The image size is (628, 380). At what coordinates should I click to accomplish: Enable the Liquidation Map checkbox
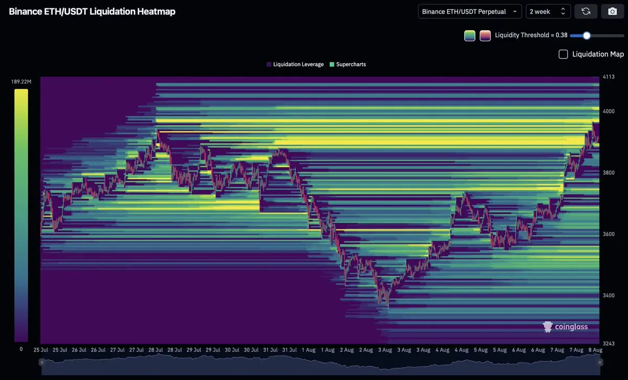click(x=563, y=54)
